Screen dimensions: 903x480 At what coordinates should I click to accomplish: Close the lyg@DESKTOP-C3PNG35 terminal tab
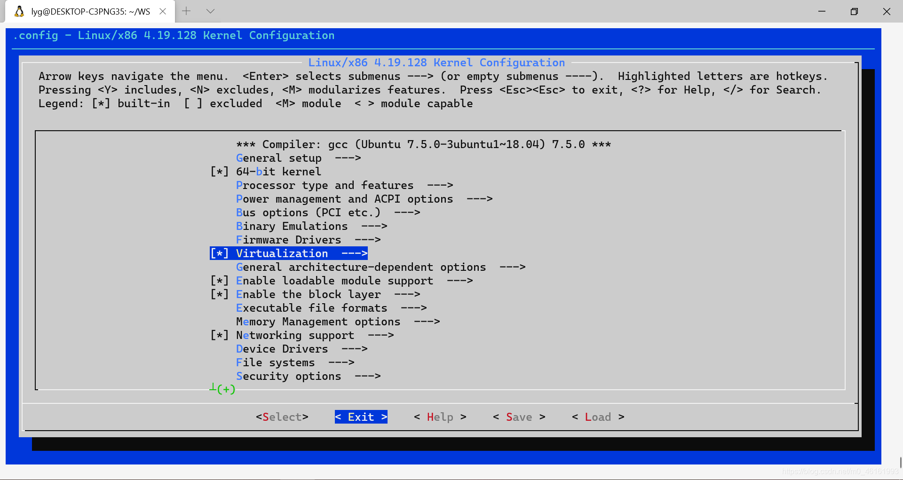(163, 11)
